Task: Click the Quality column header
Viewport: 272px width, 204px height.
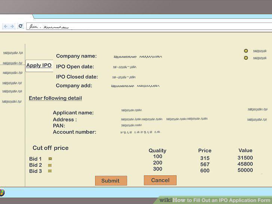Action: (x=157, y=151)
